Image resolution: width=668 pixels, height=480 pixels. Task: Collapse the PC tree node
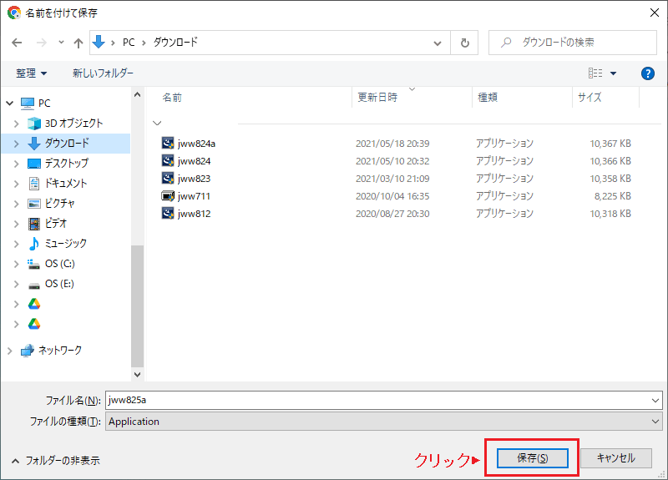click(x=10, y=103)
